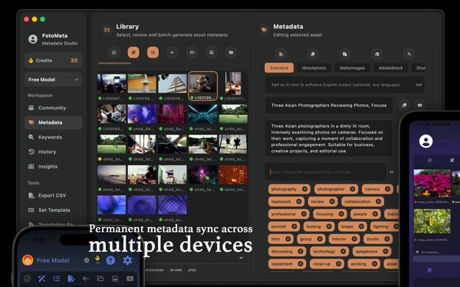Open the Free Model dropdown in sidebar
The width and height of the screenshot is (460, 287).
53,80
